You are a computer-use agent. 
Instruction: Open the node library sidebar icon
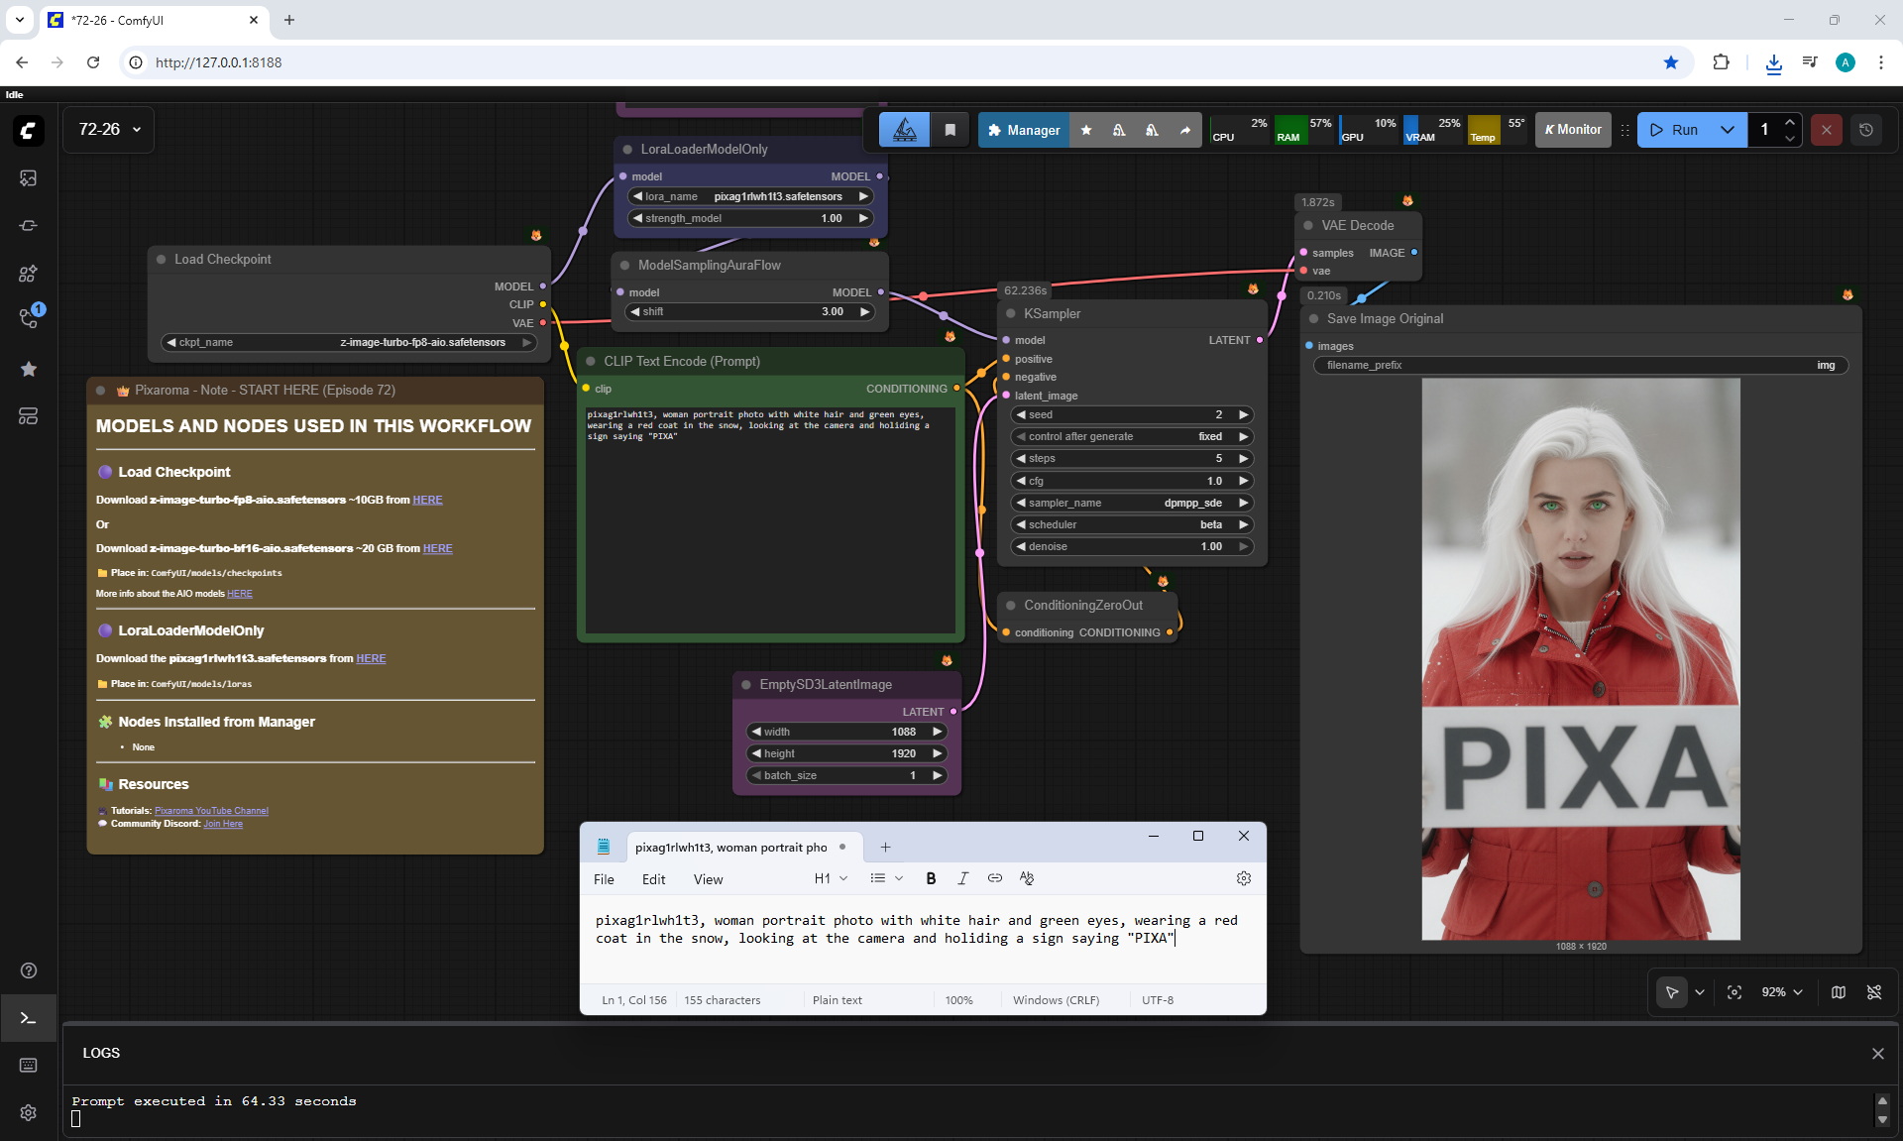28,273
